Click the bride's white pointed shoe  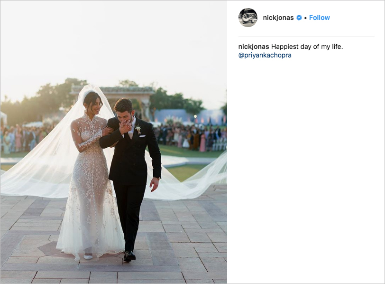coord(88,257)
